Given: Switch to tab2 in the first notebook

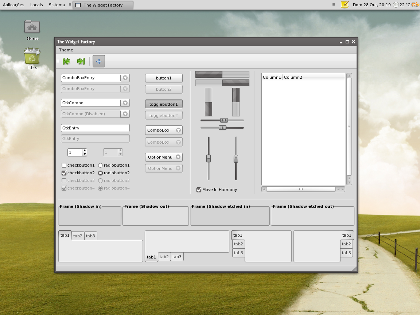Looking at the screenshot, I should pyautogui.click(x=78, y=236).
